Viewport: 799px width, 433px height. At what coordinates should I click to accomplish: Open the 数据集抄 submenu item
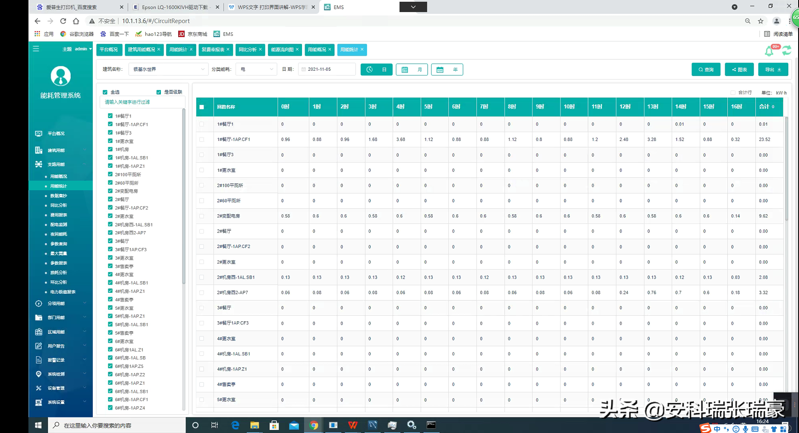coord(59,196)
